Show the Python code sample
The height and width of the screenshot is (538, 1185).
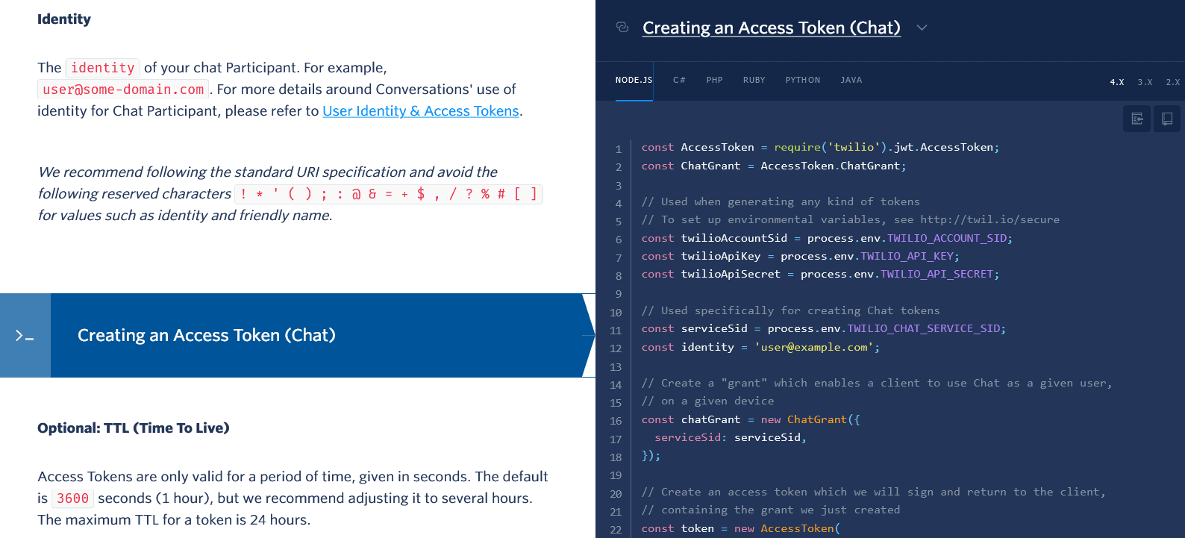coord(802,80)
